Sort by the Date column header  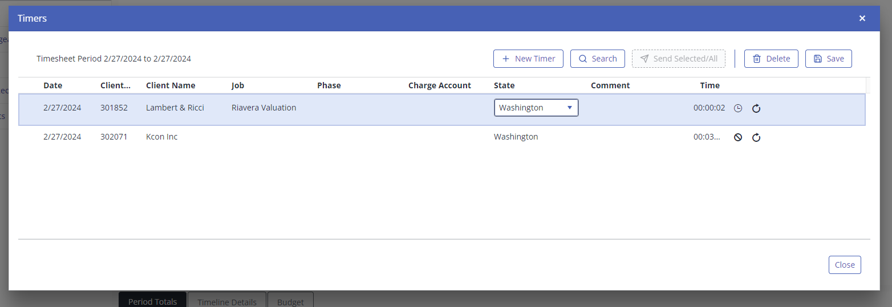point(53,85)
